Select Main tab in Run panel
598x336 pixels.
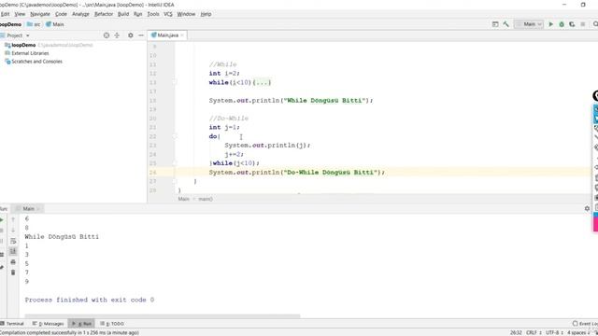(x=28, y=208)
